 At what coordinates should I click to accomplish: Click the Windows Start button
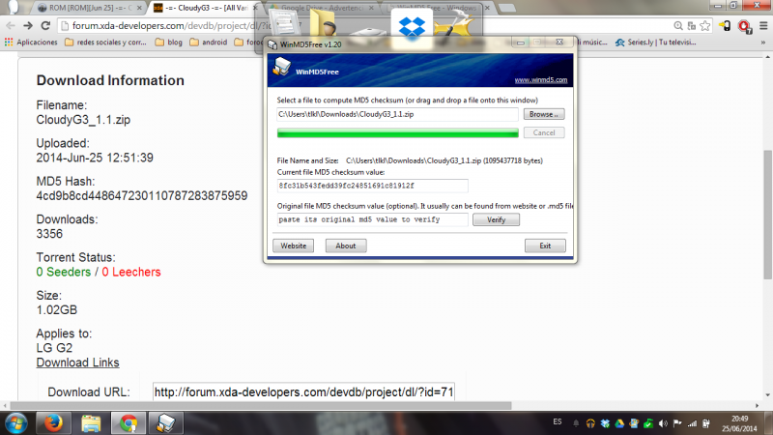point(17,422)
